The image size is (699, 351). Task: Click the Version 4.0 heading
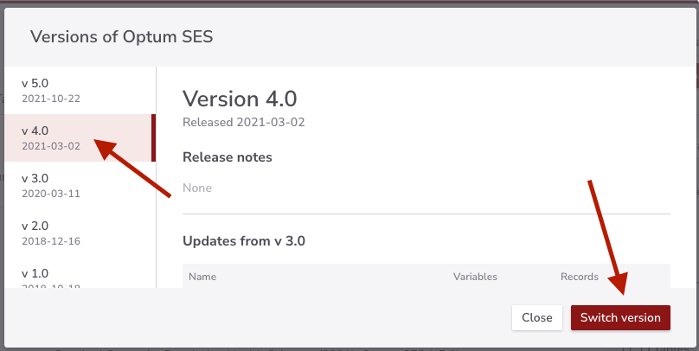click(x=240, y=99)
